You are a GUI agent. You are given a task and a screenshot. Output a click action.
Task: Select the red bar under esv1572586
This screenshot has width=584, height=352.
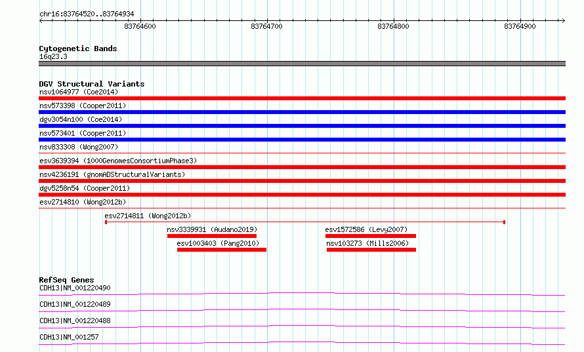click(x=371, y=236)
